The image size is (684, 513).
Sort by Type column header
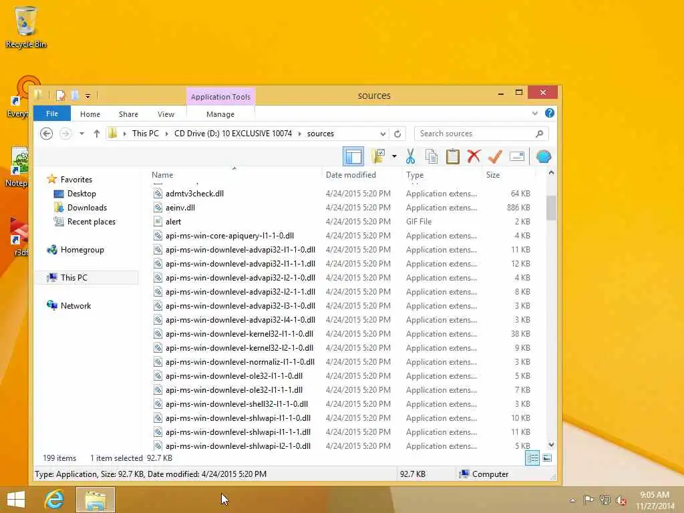pos(414,174)
